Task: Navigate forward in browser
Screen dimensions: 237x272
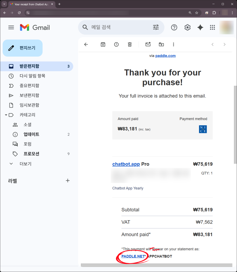Action: point(12,13)
